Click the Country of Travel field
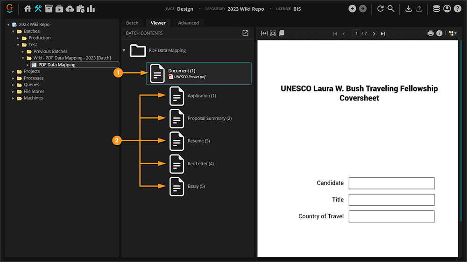 coord(391,216)
